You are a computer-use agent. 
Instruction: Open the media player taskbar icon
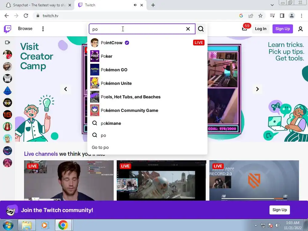45,225
